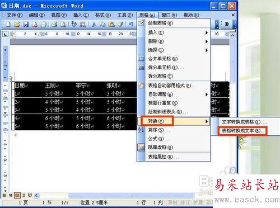Viewport: 280px width, 208px height.
Task: Open a file with the folder icon
Action: pyautogui.click(x=17, y=24)
